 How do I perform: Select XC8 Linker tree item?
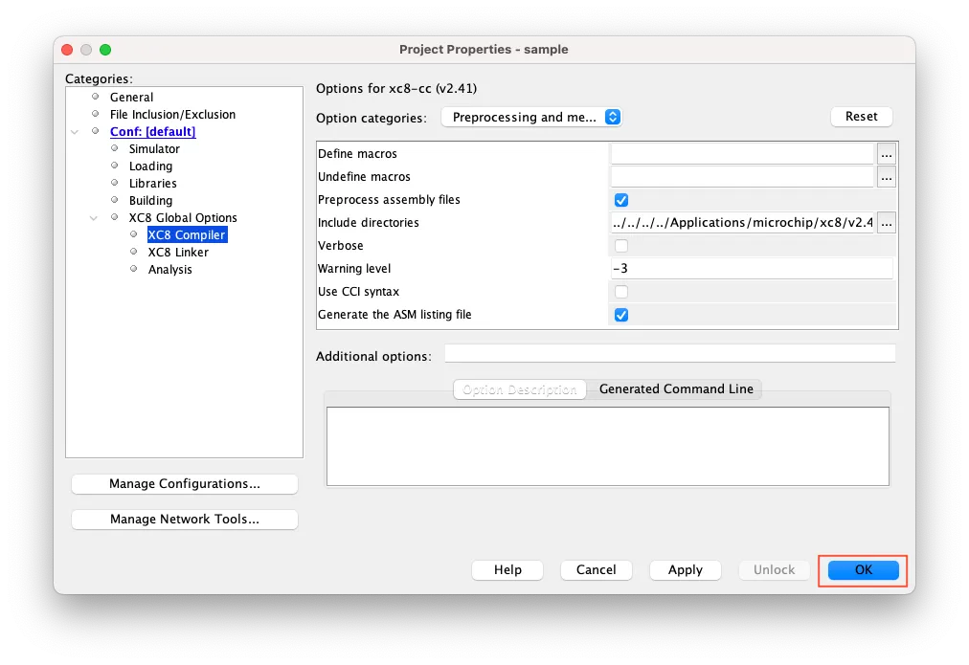(x=178, y=253)
